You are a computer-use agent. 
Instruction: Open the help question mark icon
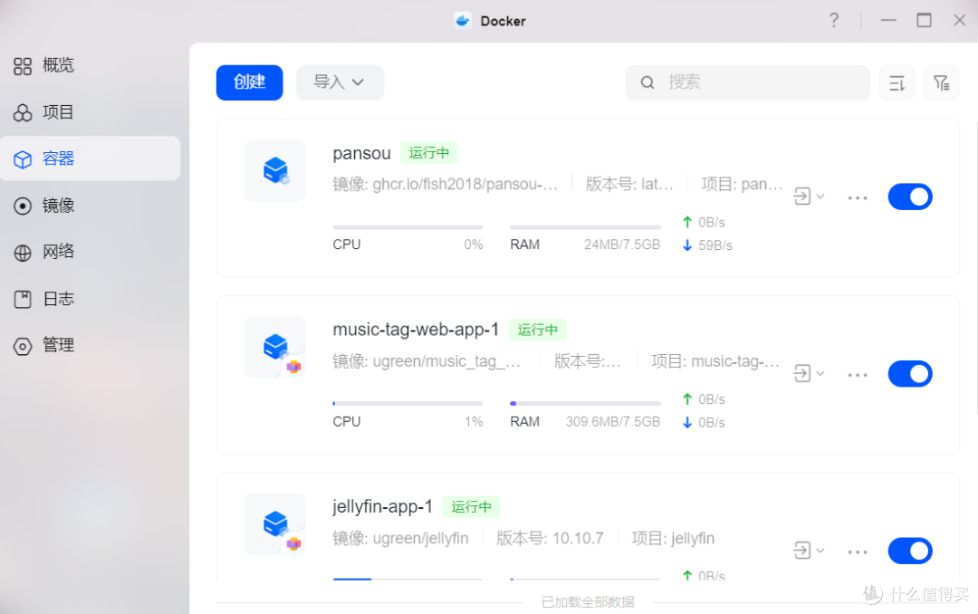(x=834, y=21)
